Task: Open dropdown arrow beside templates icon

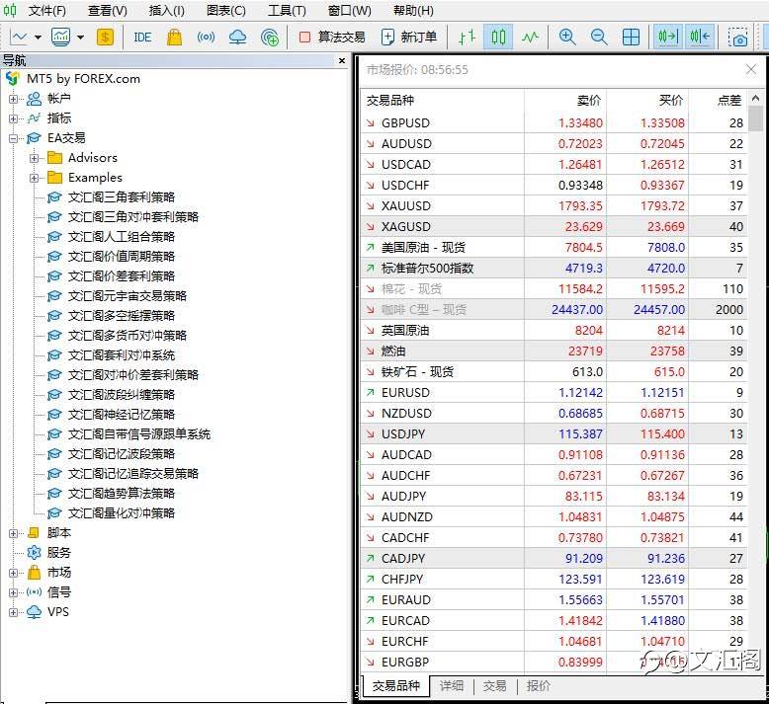Action: (80, 38)
